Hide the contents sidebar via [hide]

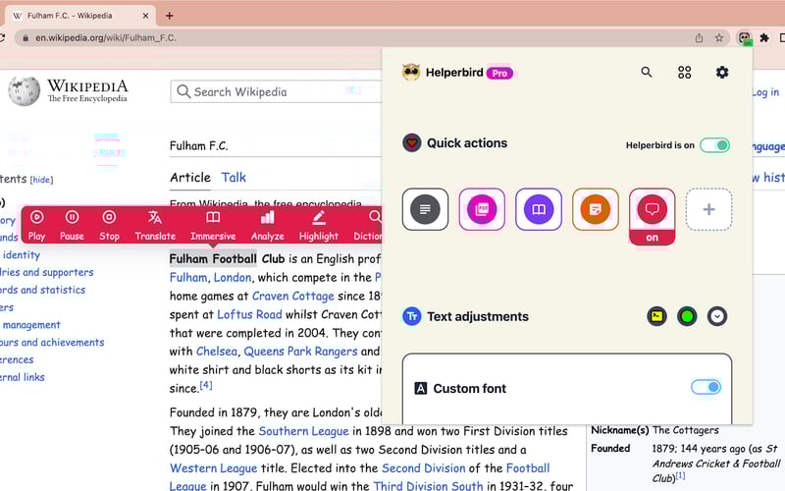(41, 180)
